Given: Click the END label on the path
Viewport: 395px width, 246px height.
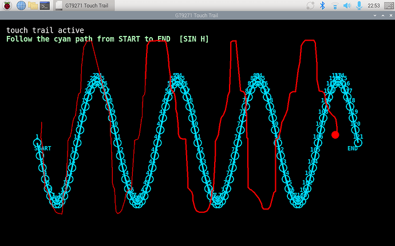Looking at the screenshot, I should pos(353,148).
